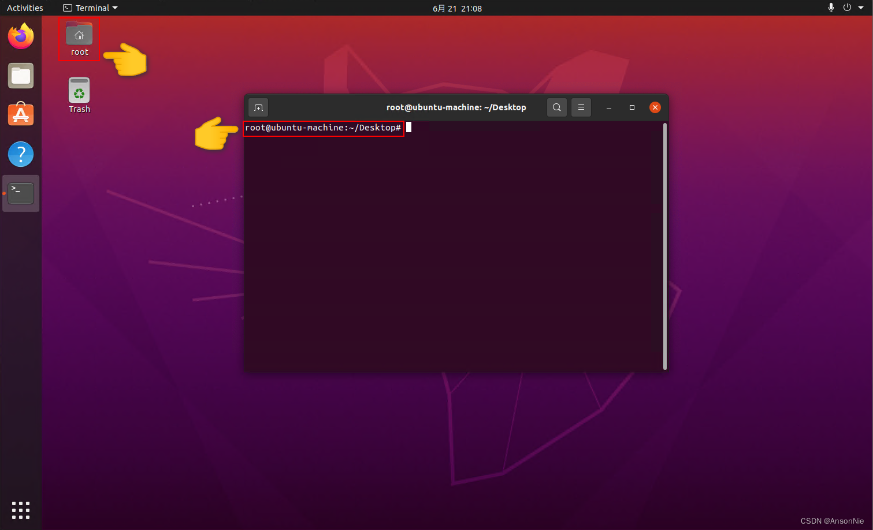Open the clock showing 6月 21 21:08

457,8
